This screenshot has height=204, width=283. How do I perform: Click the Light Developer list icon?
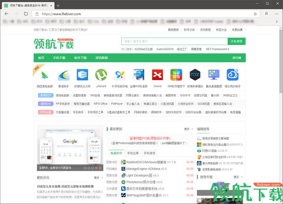pos(123,175)
